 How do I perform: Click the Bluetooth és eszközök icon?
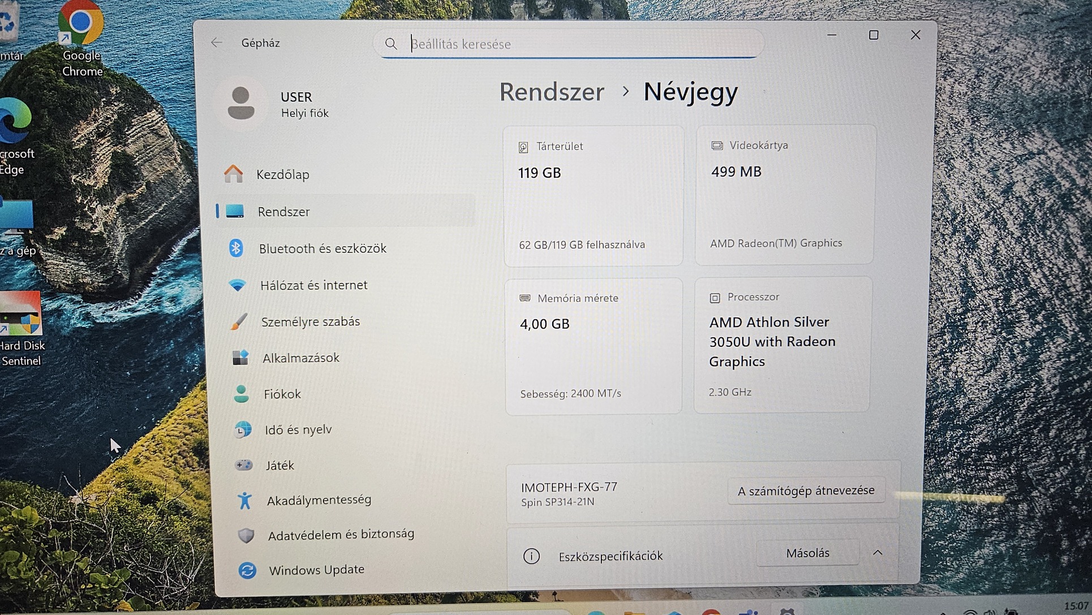click(x=236, y=248)
